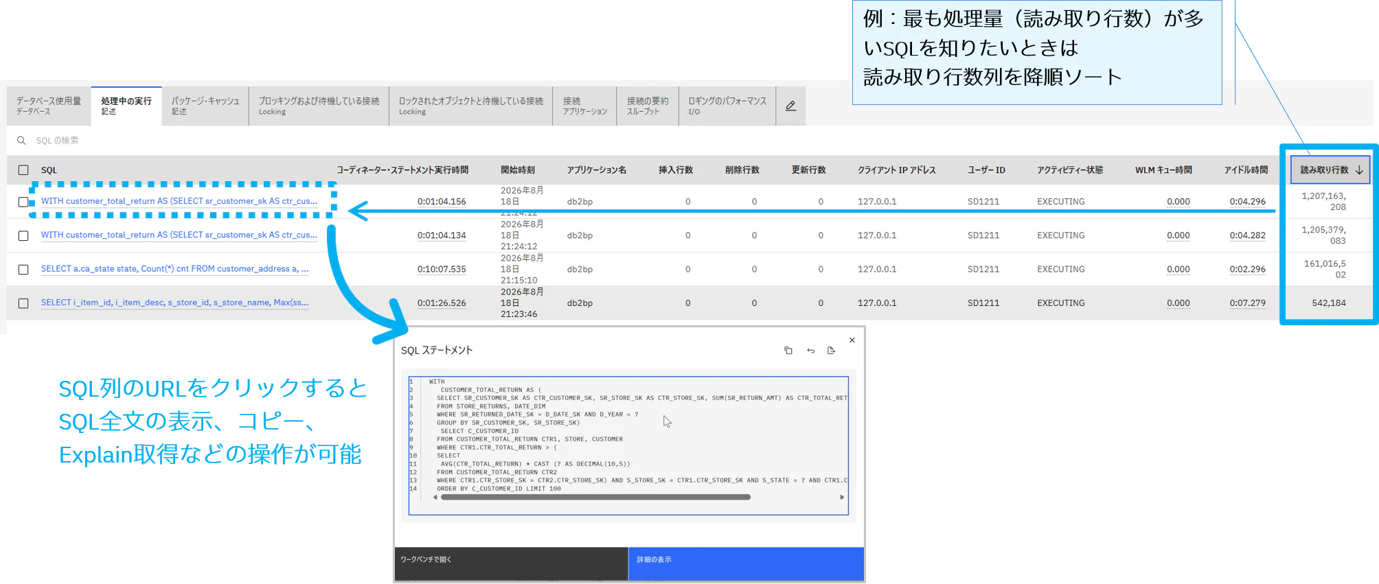Switch to 接続 アプリケーション tab
Viewport: 1379px width, 584px height.
click(x=584, y=106)
